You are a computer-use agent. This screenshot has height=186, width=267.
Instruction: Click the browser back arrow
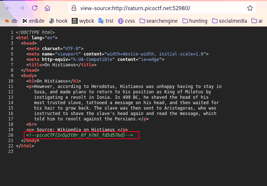click(9, 8)
